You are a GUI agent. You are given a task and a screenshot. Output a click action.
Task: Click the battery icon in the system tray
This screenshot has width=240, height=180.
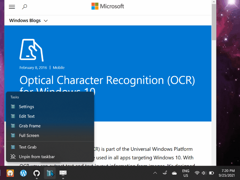pos(211,173)
